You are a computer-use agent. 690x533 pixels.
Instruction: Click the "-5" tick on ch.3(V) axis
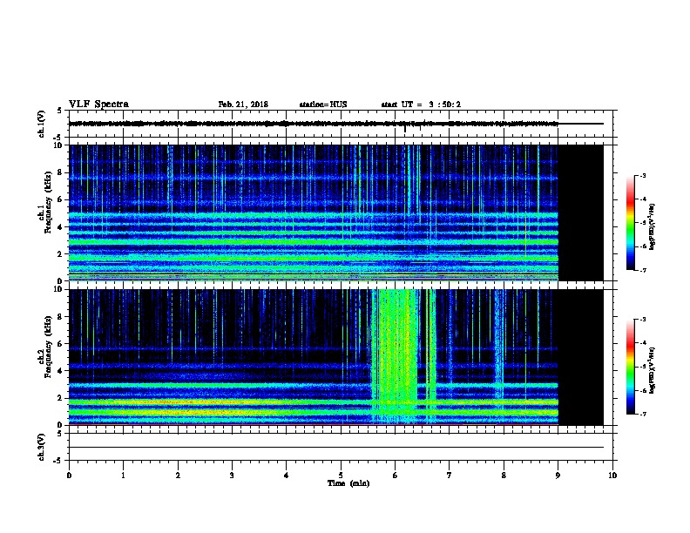(58, 461)
